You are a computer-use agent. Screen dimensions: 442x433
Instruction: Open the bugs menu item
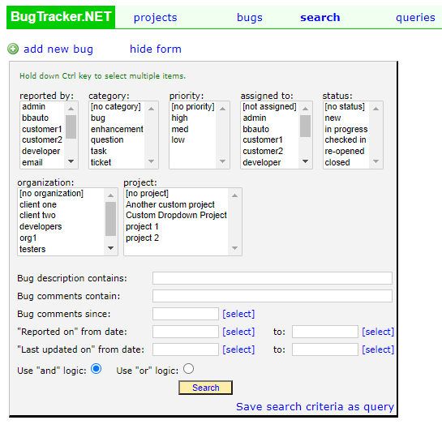[x=250, y=18]
